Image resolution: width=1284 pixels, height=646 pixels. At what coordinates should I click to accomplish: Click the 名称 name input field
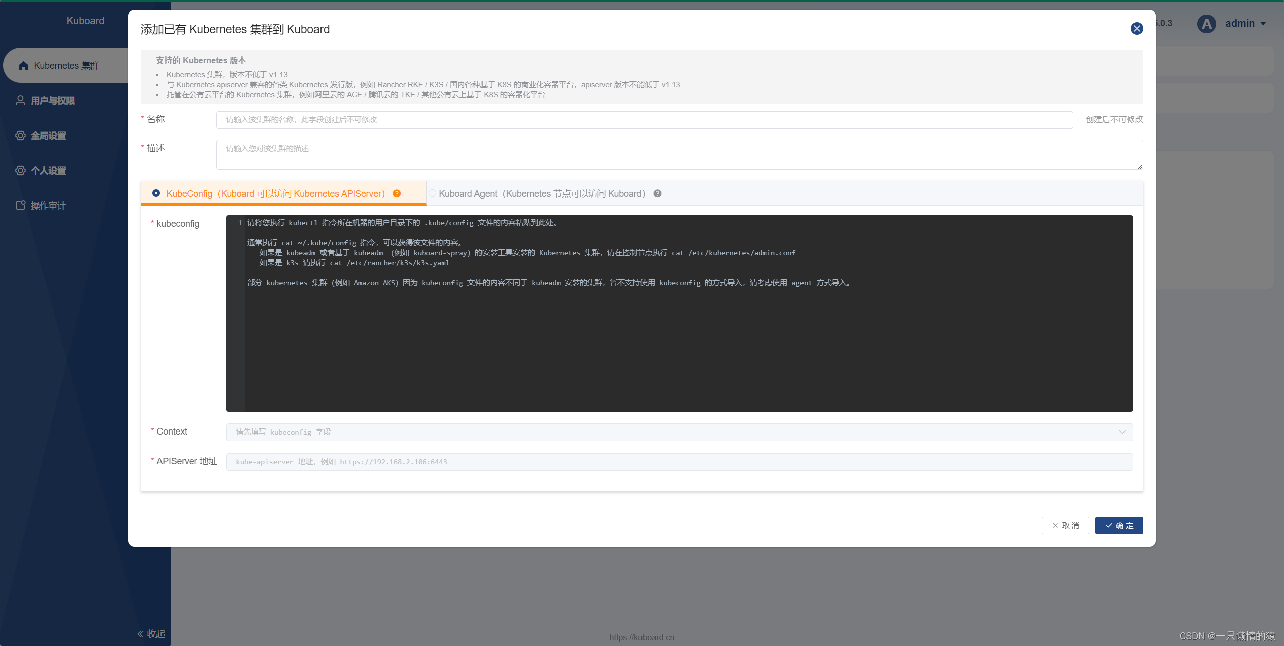pos(644,120)
